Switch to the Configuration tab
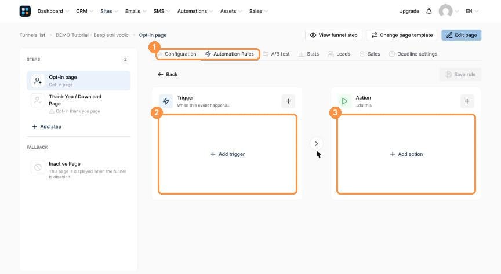 click(177, 54)
